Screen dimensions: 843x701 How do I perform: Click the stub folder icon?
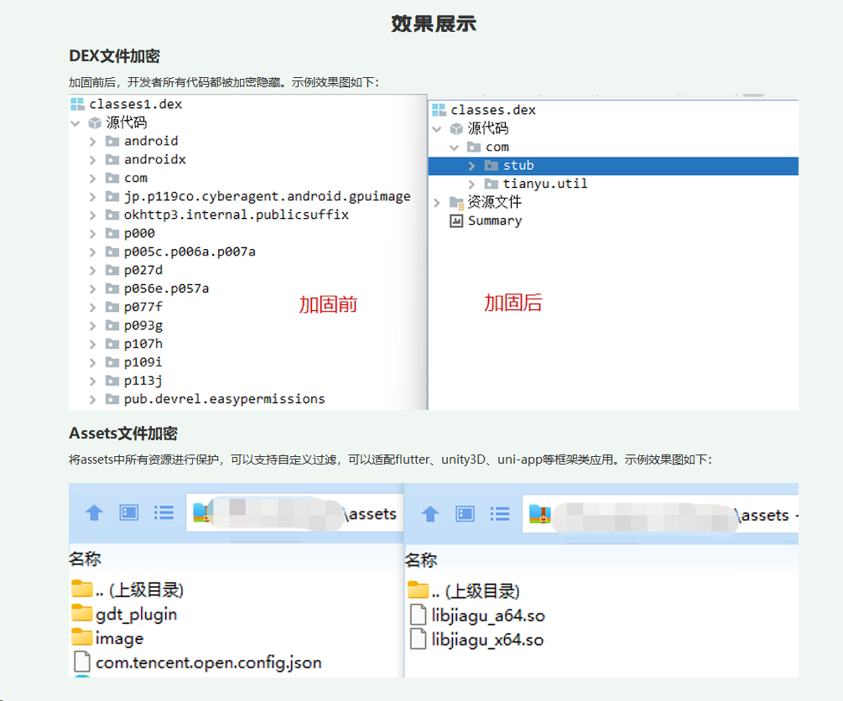point(491,165)
